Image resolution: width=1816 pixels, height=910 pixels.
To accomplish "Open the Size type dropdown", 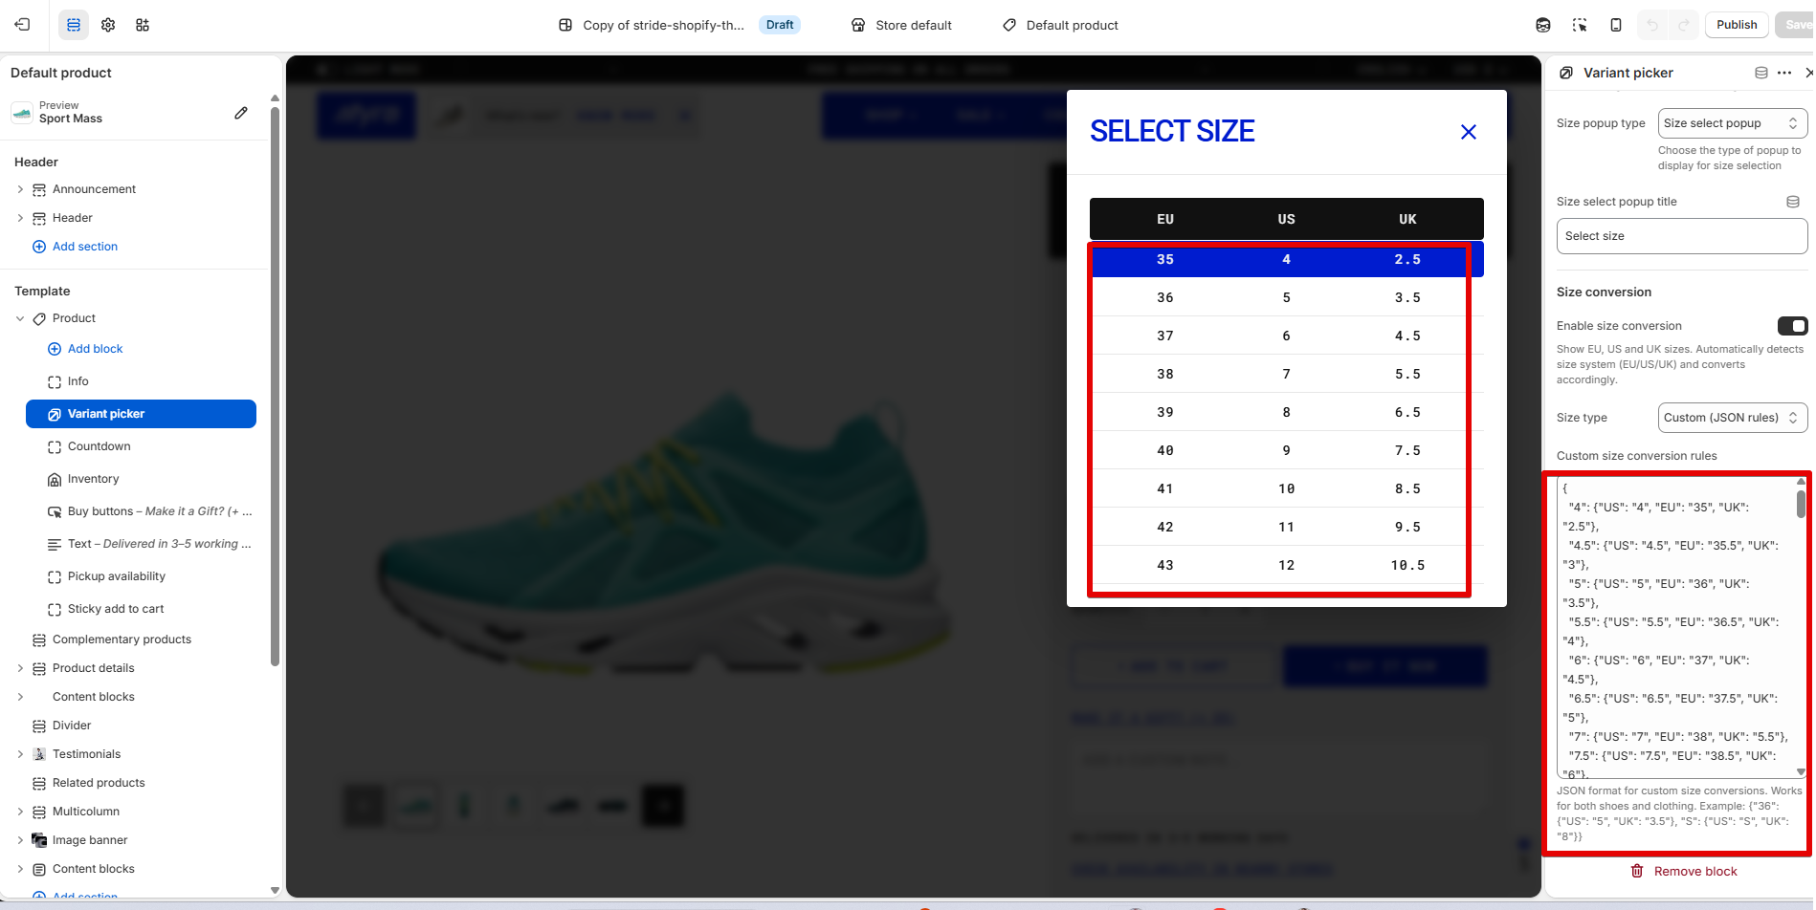I will pos(1732,418).
